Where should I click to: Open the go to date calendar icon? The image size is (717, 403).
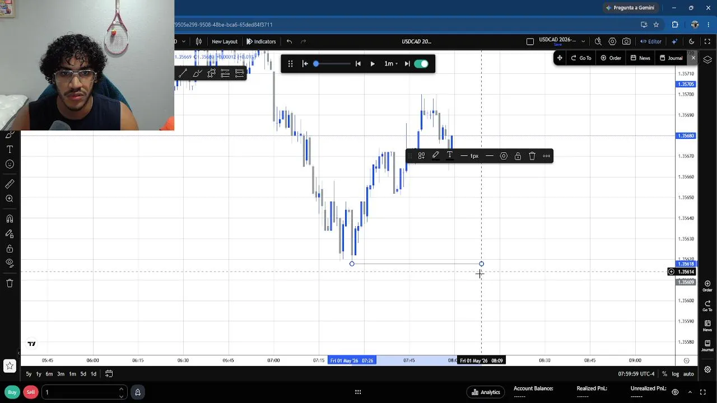pyautogui.click(x=109, y=374)
